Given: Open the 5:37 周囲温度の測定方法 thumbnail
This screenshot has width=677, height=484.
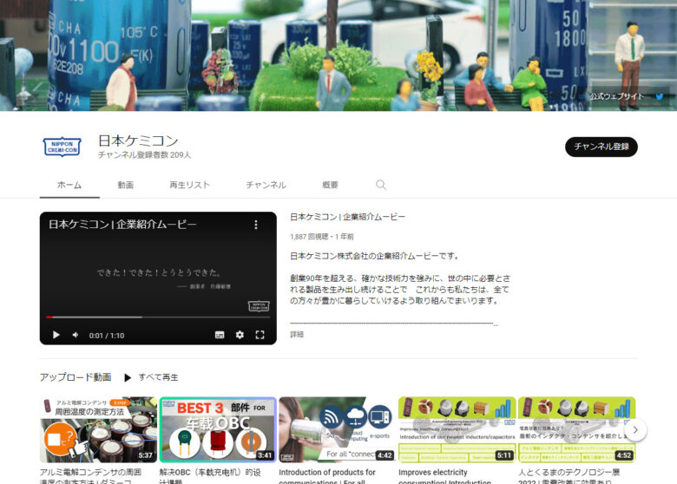Looking at the screenshot, I should tap(98, 429).
